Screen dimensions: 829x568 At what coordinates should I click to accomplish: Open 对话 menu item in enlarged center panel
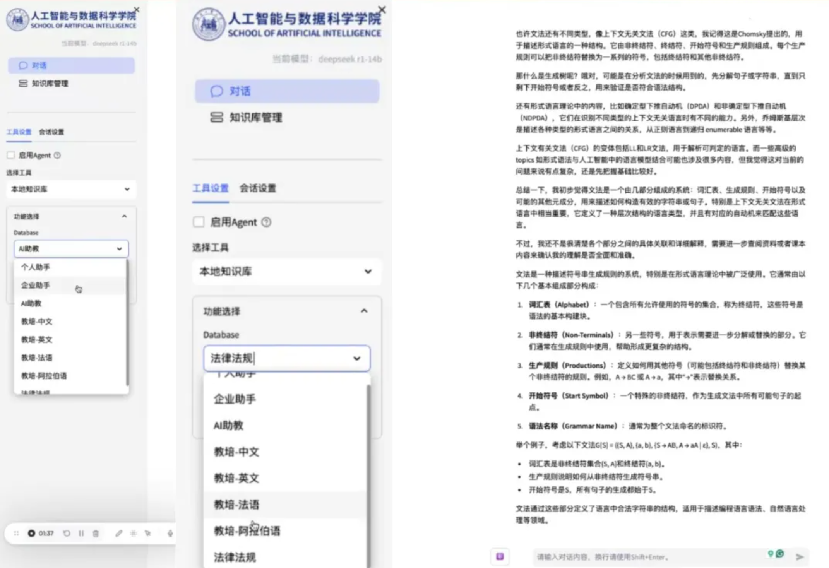point(287,91)
